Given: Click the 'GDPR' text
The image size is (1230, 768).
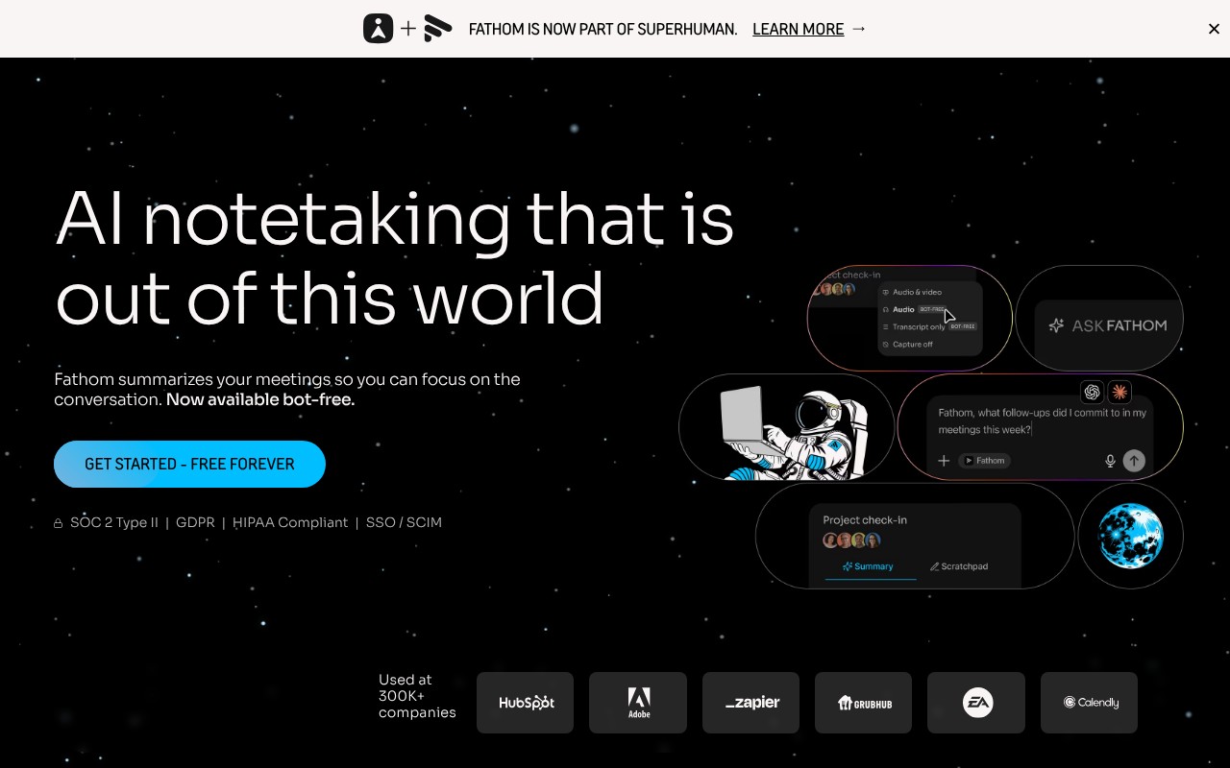Looking at the screenshot, I should [x=195, y=522].
